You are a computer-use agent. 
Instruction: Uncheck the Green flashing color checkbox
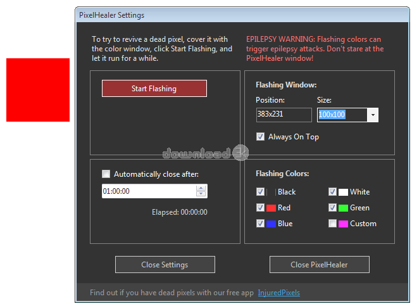click(332, 207)
